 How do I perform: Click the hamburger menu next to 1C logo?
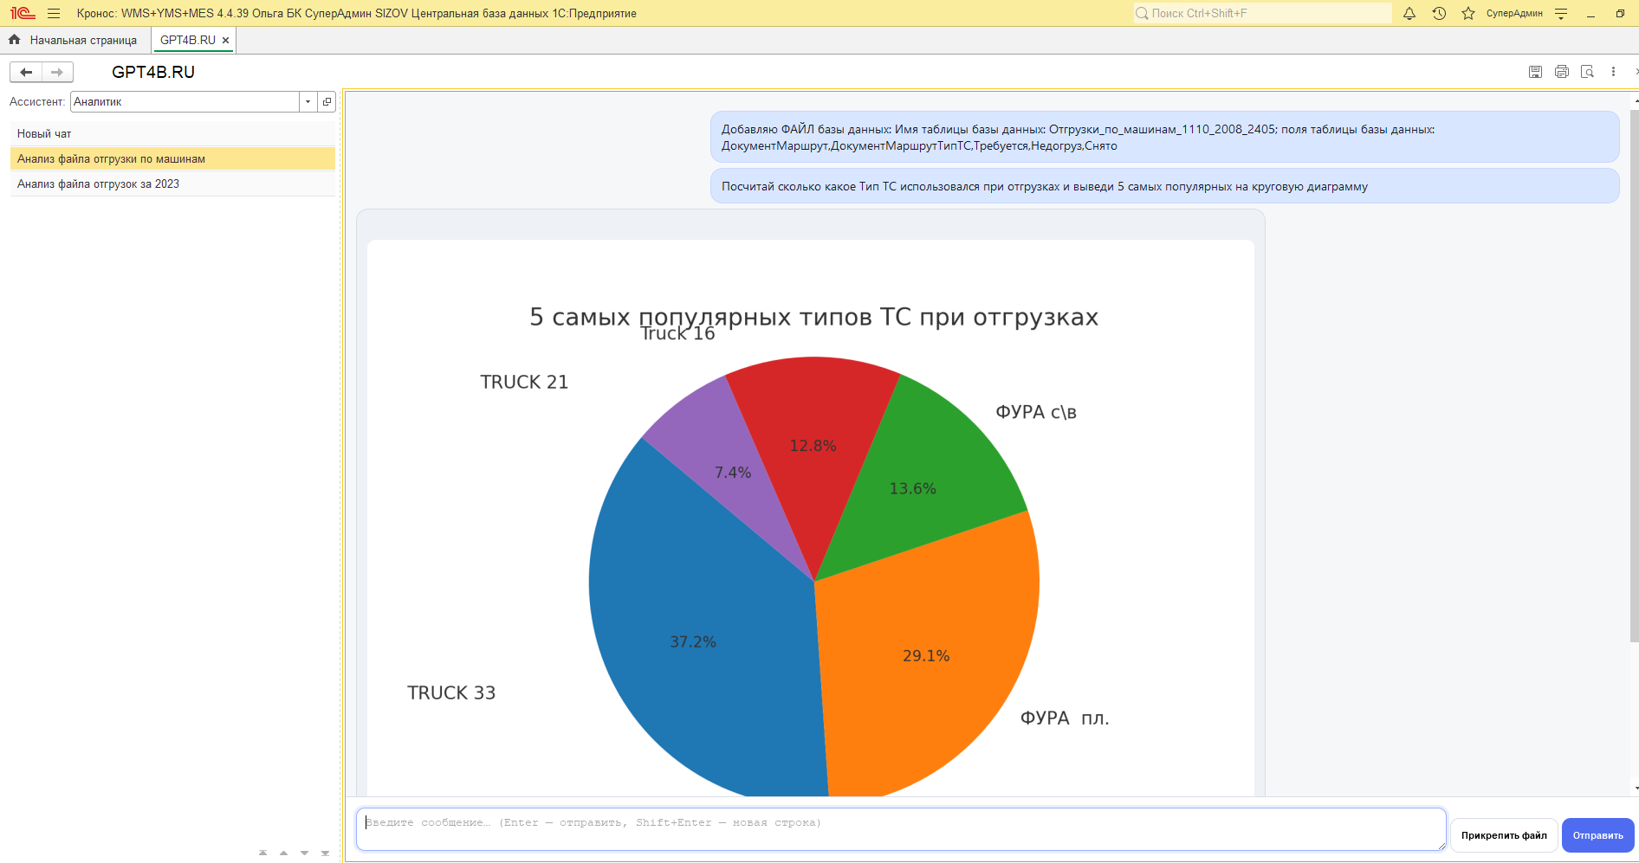click(x=53, y=13)
